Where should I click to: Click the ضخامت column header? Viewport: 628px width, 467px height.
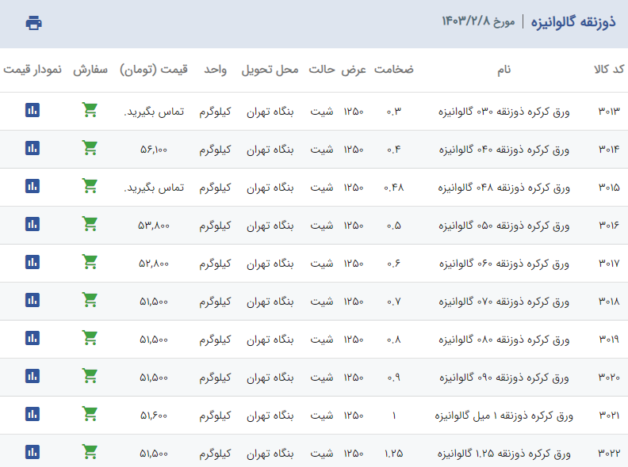pyautogui.click(x=393, y=70)
